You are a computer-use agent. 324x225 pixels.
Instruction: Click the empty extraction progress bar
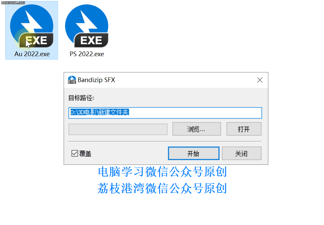[118, 129]
